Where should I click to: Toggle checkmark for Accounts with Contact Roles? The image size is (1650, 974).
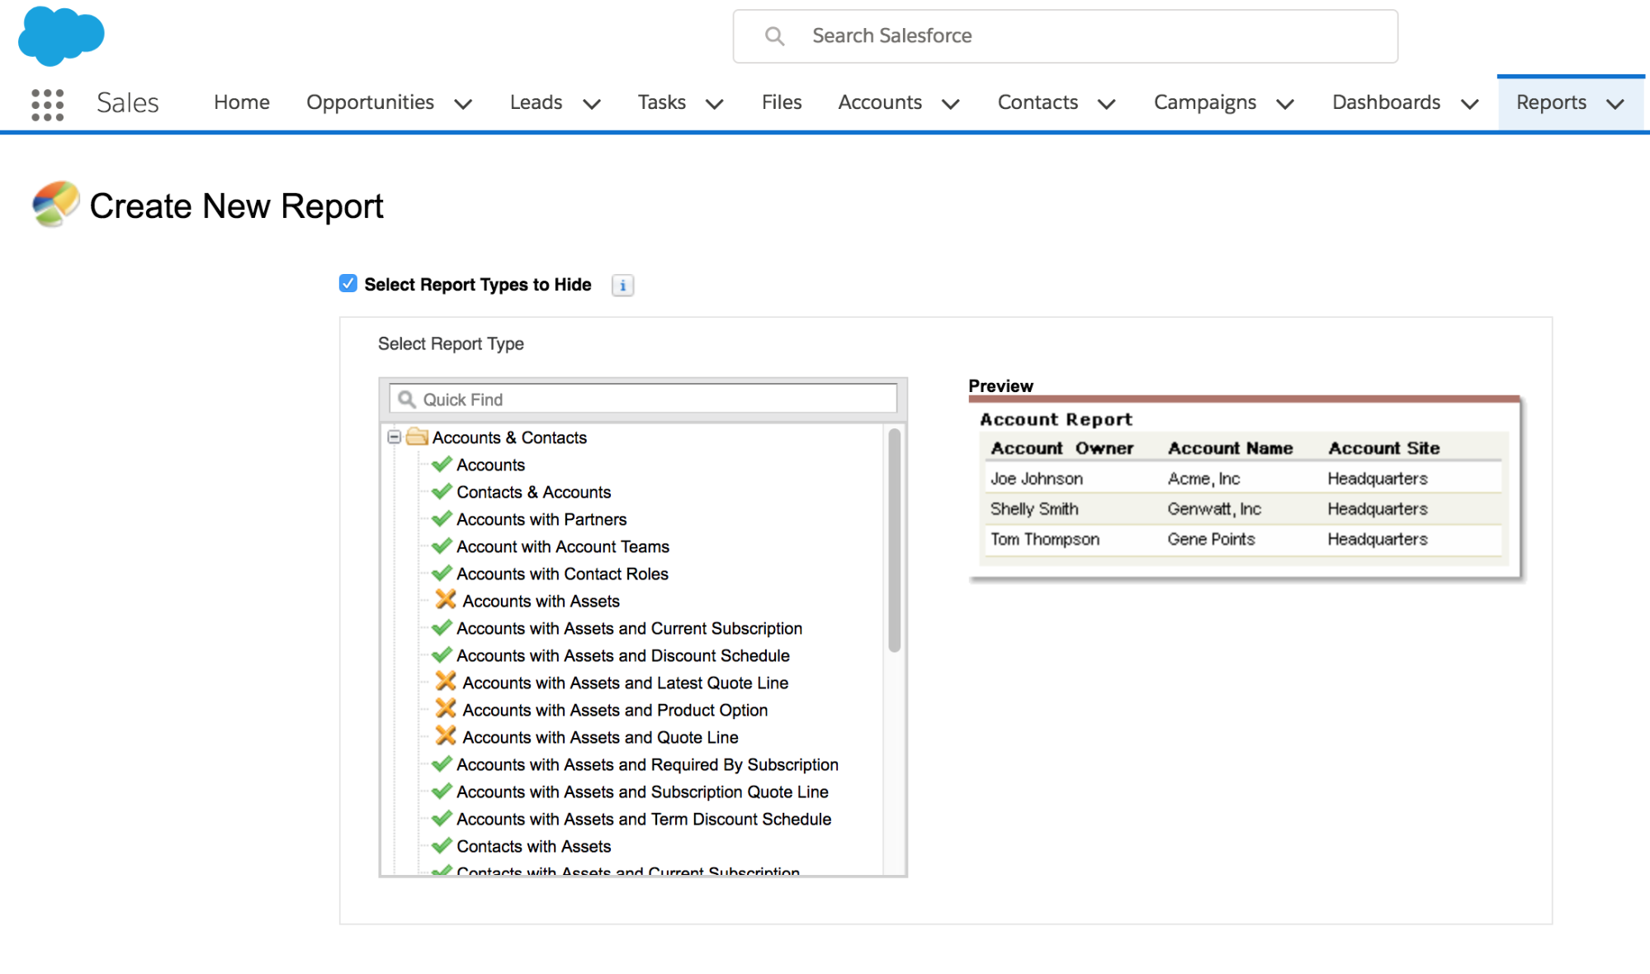coord(442,573)
